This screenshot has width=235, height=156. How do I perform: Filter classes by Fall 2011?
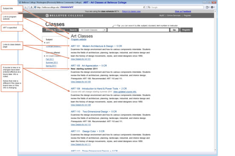pyautogui.click(x=50, y=59)
